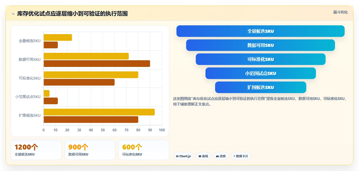
Task: Click the 100 tick on the x-axis
Action: [162, 130]
